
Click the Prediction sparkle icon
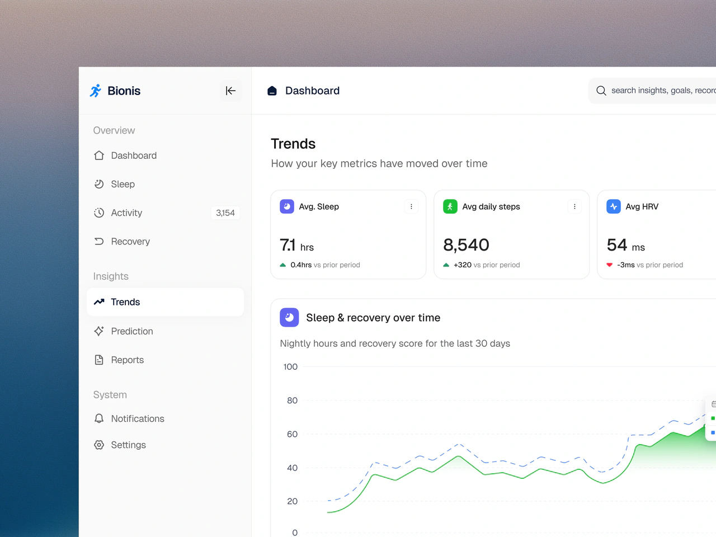pos(99,331)
